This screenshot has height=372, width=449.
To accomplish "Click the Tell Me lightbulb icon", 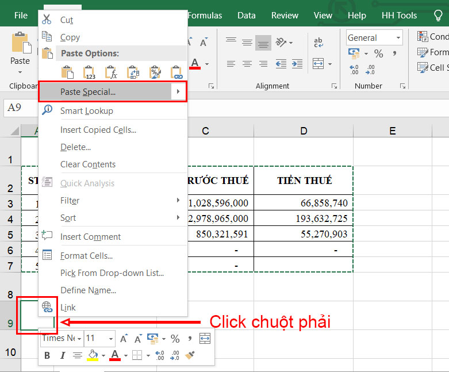I will [x=438, y=16].
